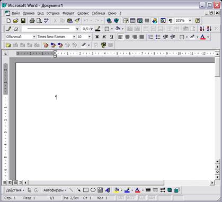Select the Rectangle drawing tool
Viewport: 222px width, 202px height.
pos(86,190)
